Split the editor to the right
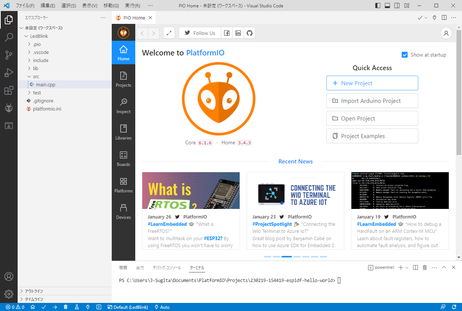Screen dimensions: 462x311 pos(444,18)
